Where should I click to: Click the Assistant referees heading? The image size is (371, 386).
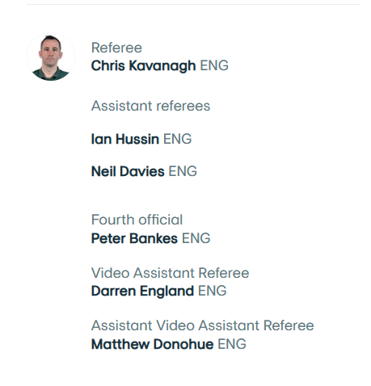point(150,106)
